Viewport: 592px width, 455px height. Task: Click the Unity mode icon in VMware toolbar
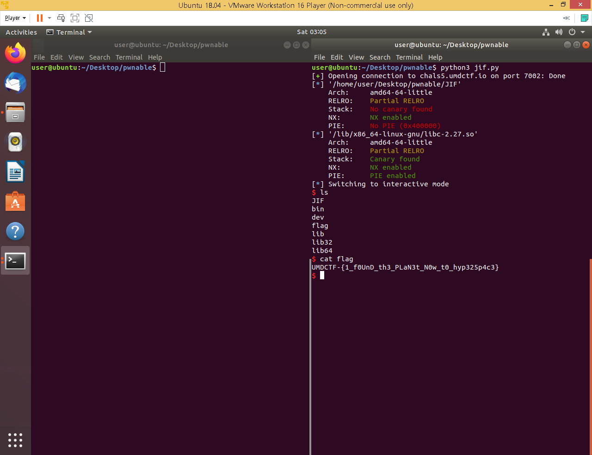point(89,18)
